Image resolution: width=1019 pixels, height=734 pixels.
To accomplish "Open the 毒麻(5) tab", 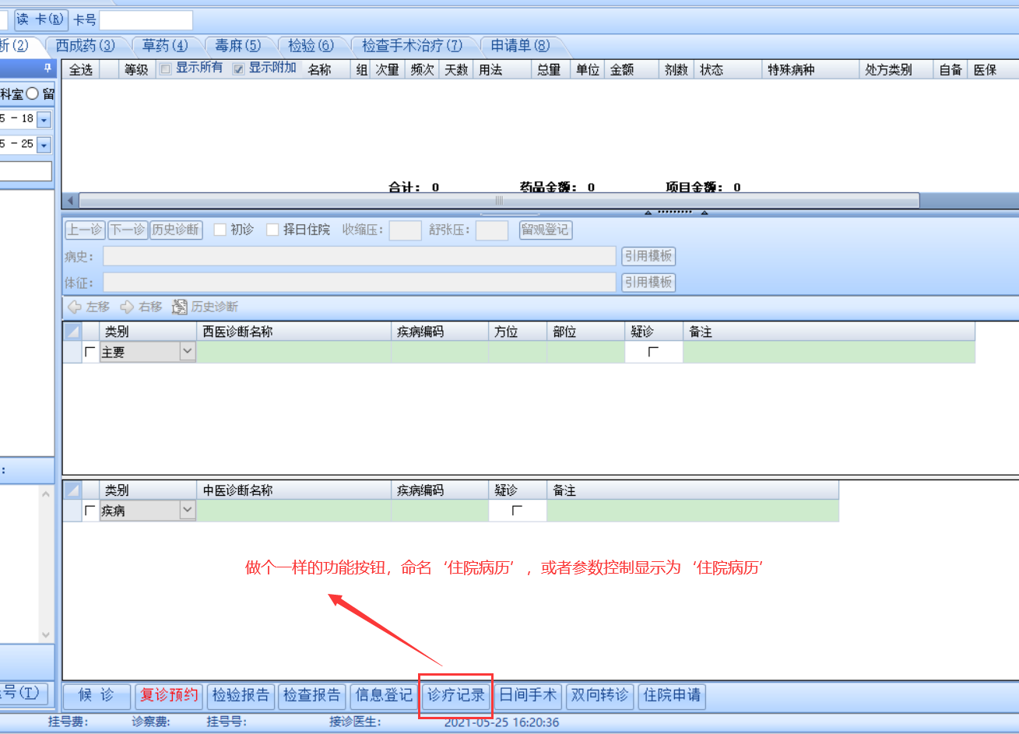I will (238, 46).
